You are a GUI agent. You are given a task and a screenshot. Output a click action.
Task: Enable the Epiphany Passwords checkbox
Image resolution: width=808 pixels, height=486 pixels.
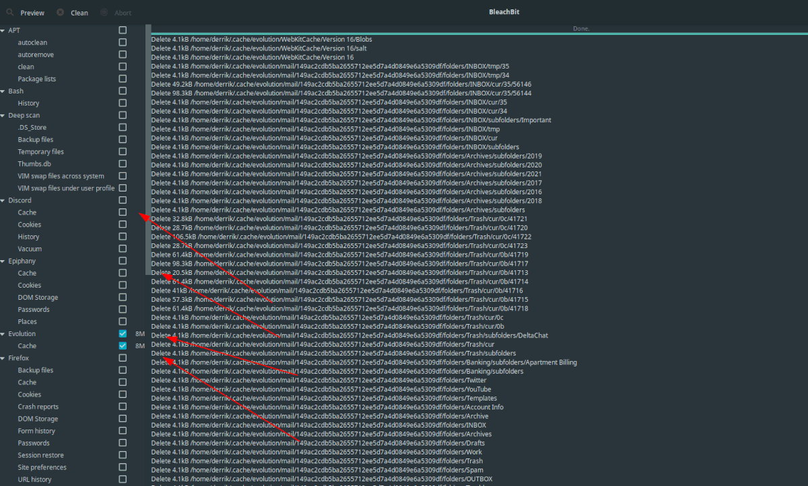(123, 309)
